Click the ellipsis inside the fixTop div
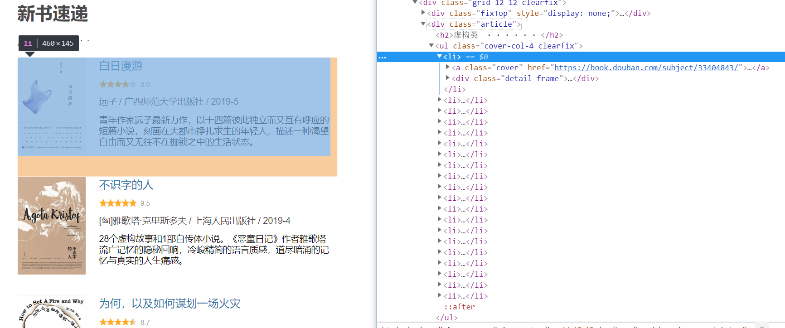This screenshot has height=328, width=785. [x=622, y=14]
